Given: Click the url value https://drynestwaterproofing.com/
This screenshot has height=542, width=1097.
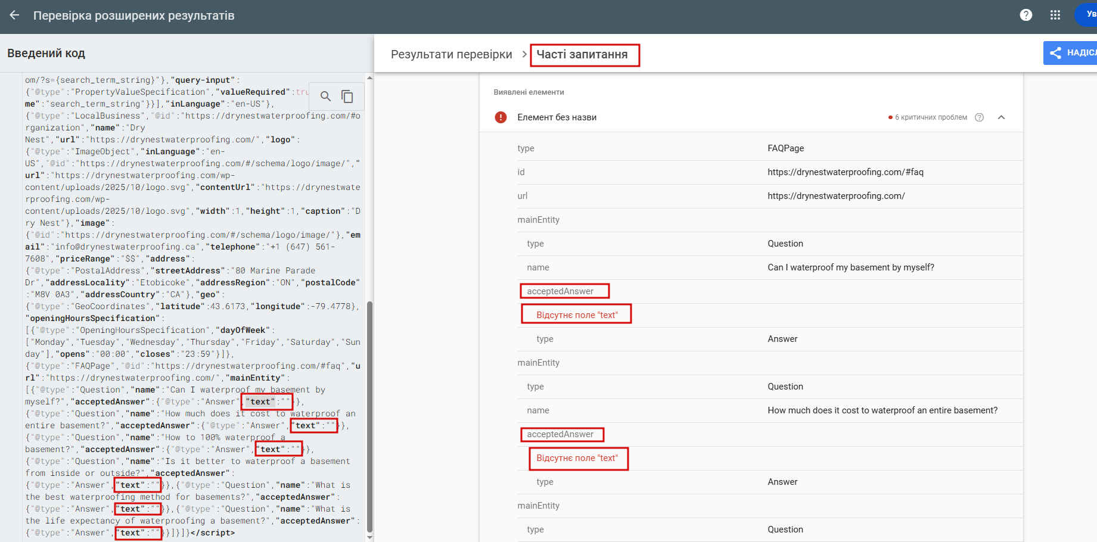Looking at the screenshot, I should click(x=836, y=196).
